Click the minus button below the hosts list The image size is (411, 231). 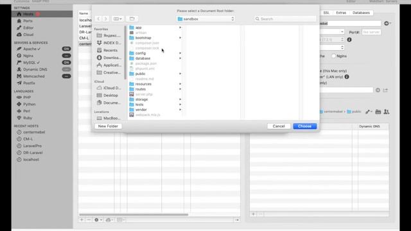coord(89,219)
